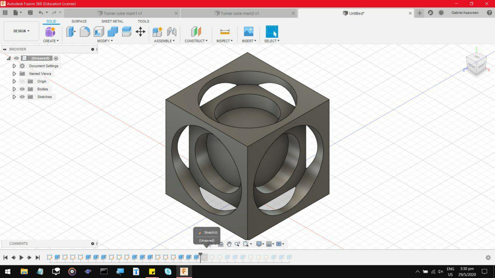This screenshot has height=278, width=495.
Task: Open Display Settings dropdown
Action: click(x=260, y=244)
